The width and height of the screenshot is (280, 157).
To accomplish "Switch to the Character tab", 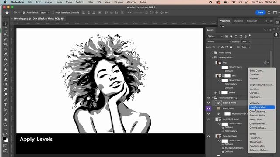I will tap(238, 21).
